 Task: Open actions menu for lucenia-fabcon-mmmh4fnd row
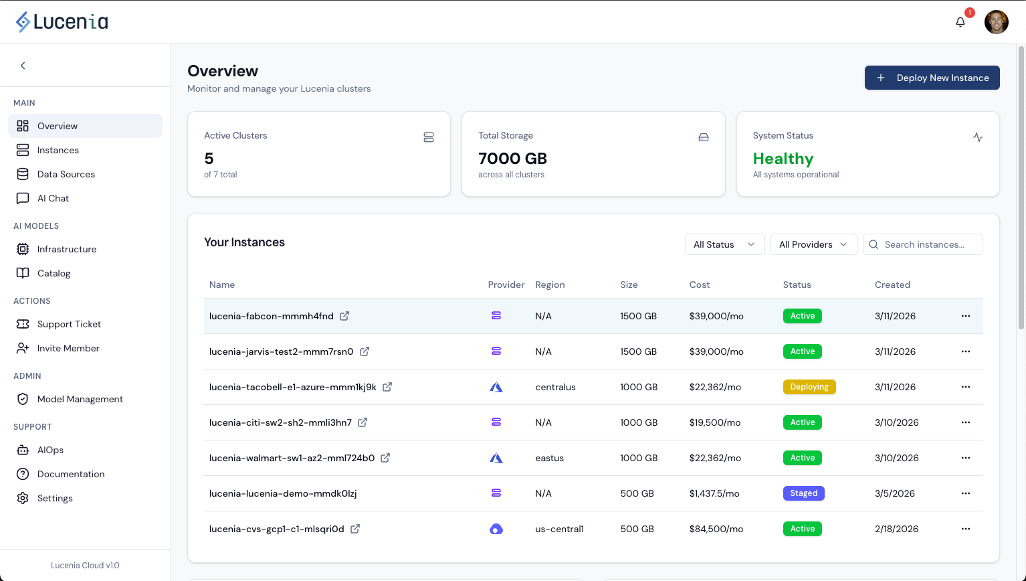pyautogui.click(x=965, y=315)
